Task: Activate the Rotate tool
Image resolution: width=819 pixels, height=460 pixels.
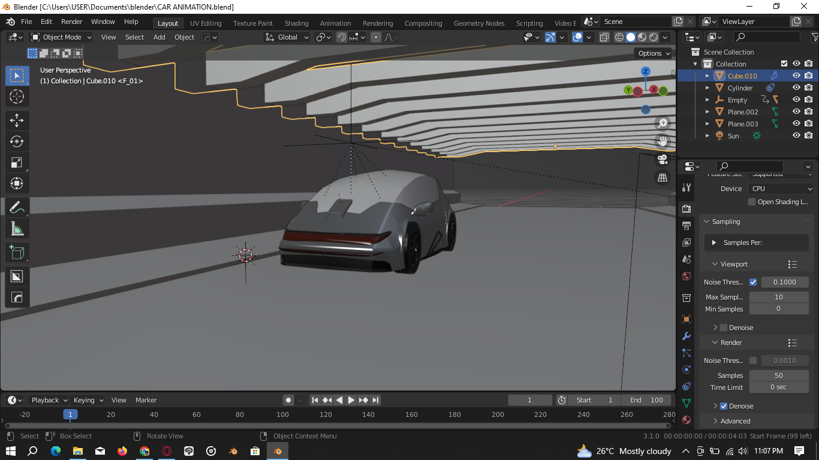Action: coord(17,141)
